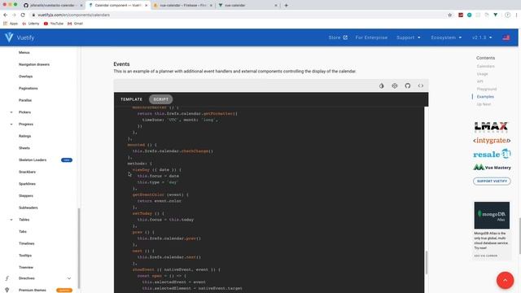Open example in Codepen icon
This screenshot has height=293, width=521.
pyautogui.click(x=394, y=85)
